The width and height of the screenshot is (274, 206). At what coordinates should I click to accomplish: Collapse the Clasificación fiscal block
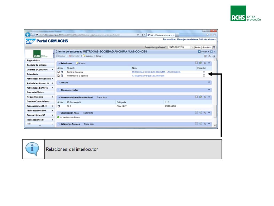click(x=59, y=113)
